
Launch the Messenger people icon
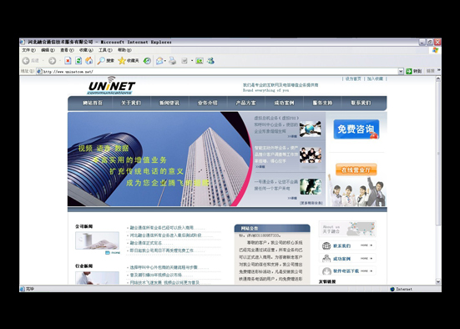(210, 61)
